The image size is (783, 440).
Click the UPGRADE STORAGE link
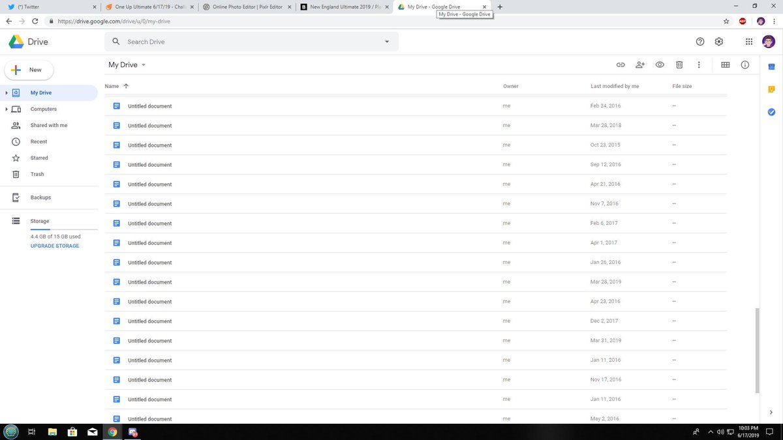[x=55, y=246]
